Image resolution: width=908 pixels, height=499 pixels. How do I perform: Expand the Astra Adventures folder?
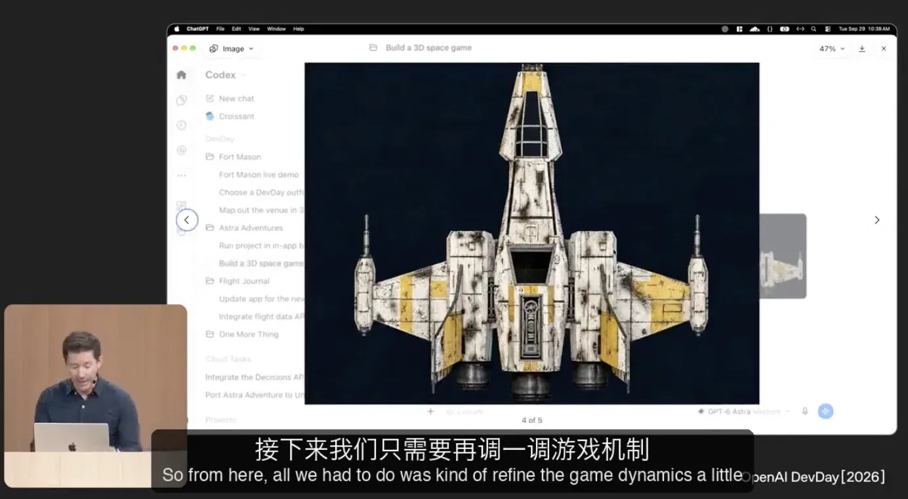[244, 228]
